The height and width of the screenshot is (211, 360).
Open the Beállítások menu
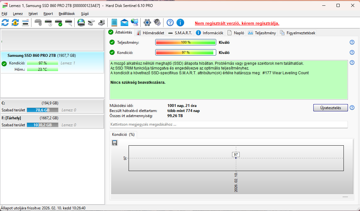pos(67,14)
